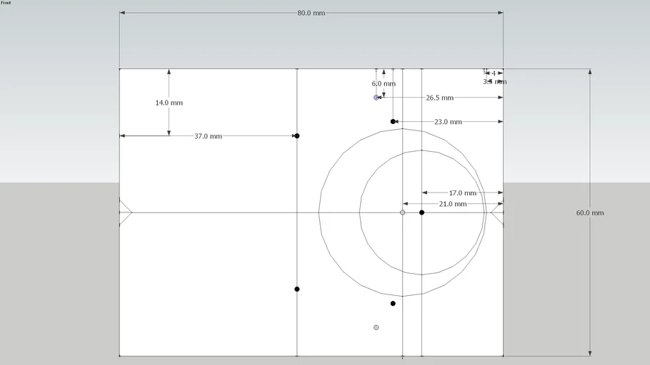The height and width of the screenshot is (365, 650).
Task: Click the 80.0 mm width dimension label
Action: pyautogui.click(x=311, y=13)
